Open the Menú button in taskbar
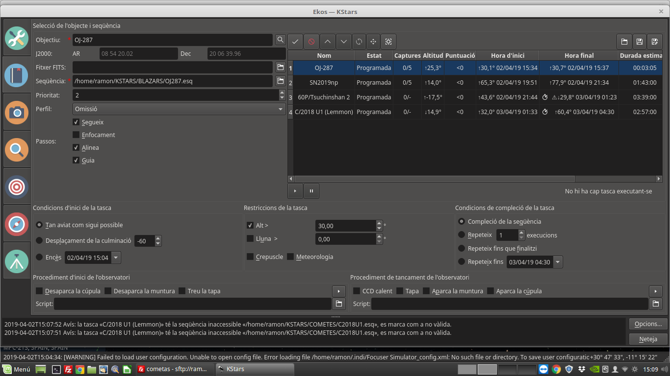This screenshot has width=670, height=376. 17,369
